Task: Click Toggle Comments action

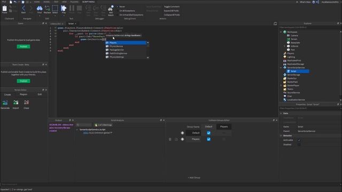Action: pos(172,7)
